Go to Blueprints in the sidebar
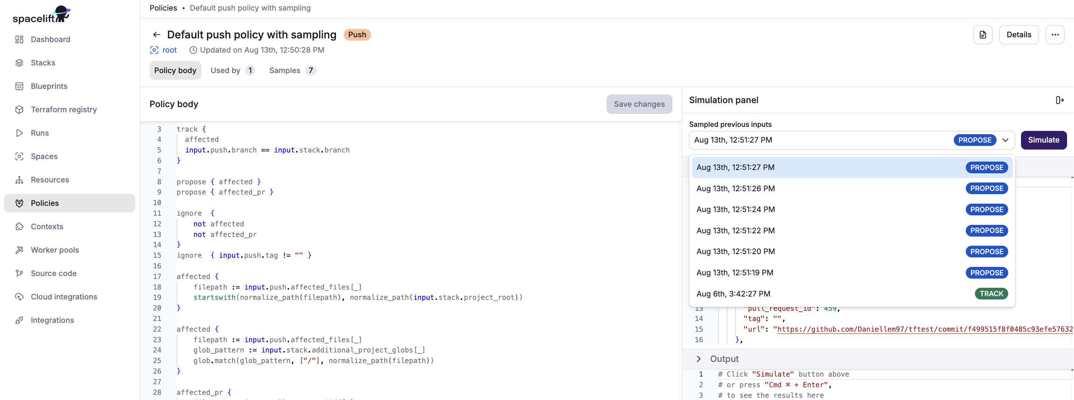Image resolution: width=1074 pixels, height=400 pixels. 49,86
